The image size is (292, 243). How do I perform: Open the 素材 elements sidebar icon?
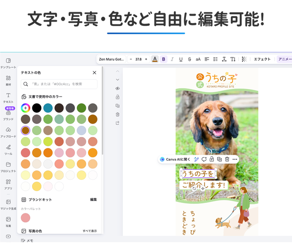pos(8,80)
